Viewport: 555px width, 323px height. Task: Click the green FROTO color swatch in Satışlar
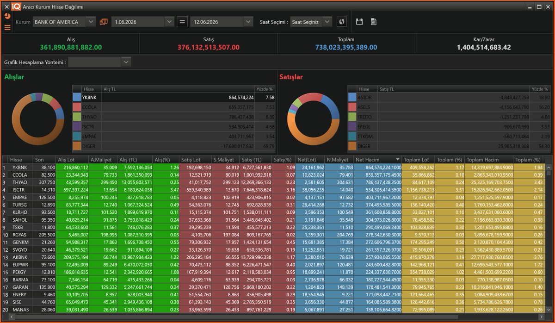click(x=352, y=117)
